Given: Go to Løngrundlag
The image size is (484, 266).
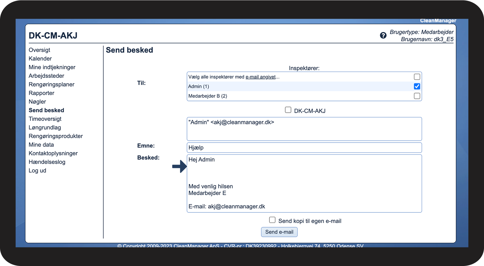Looking at the screenshot, I should pyautogui.click(x=45, y=128).
